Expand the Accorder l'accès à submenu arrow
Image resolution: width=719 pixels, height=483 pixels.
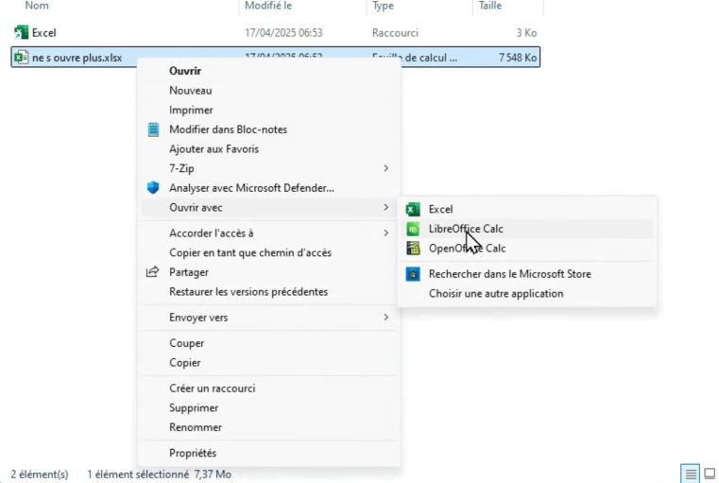[385, 233]
